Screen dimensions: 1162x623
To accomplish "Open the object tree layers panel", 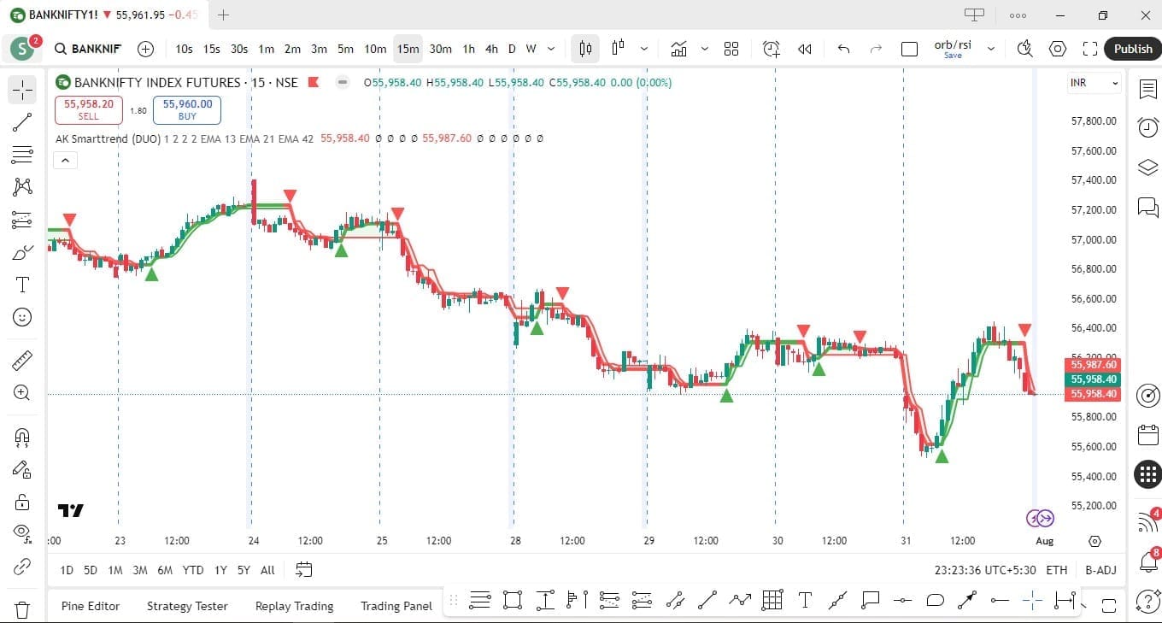I will (x=1147, y=168).
